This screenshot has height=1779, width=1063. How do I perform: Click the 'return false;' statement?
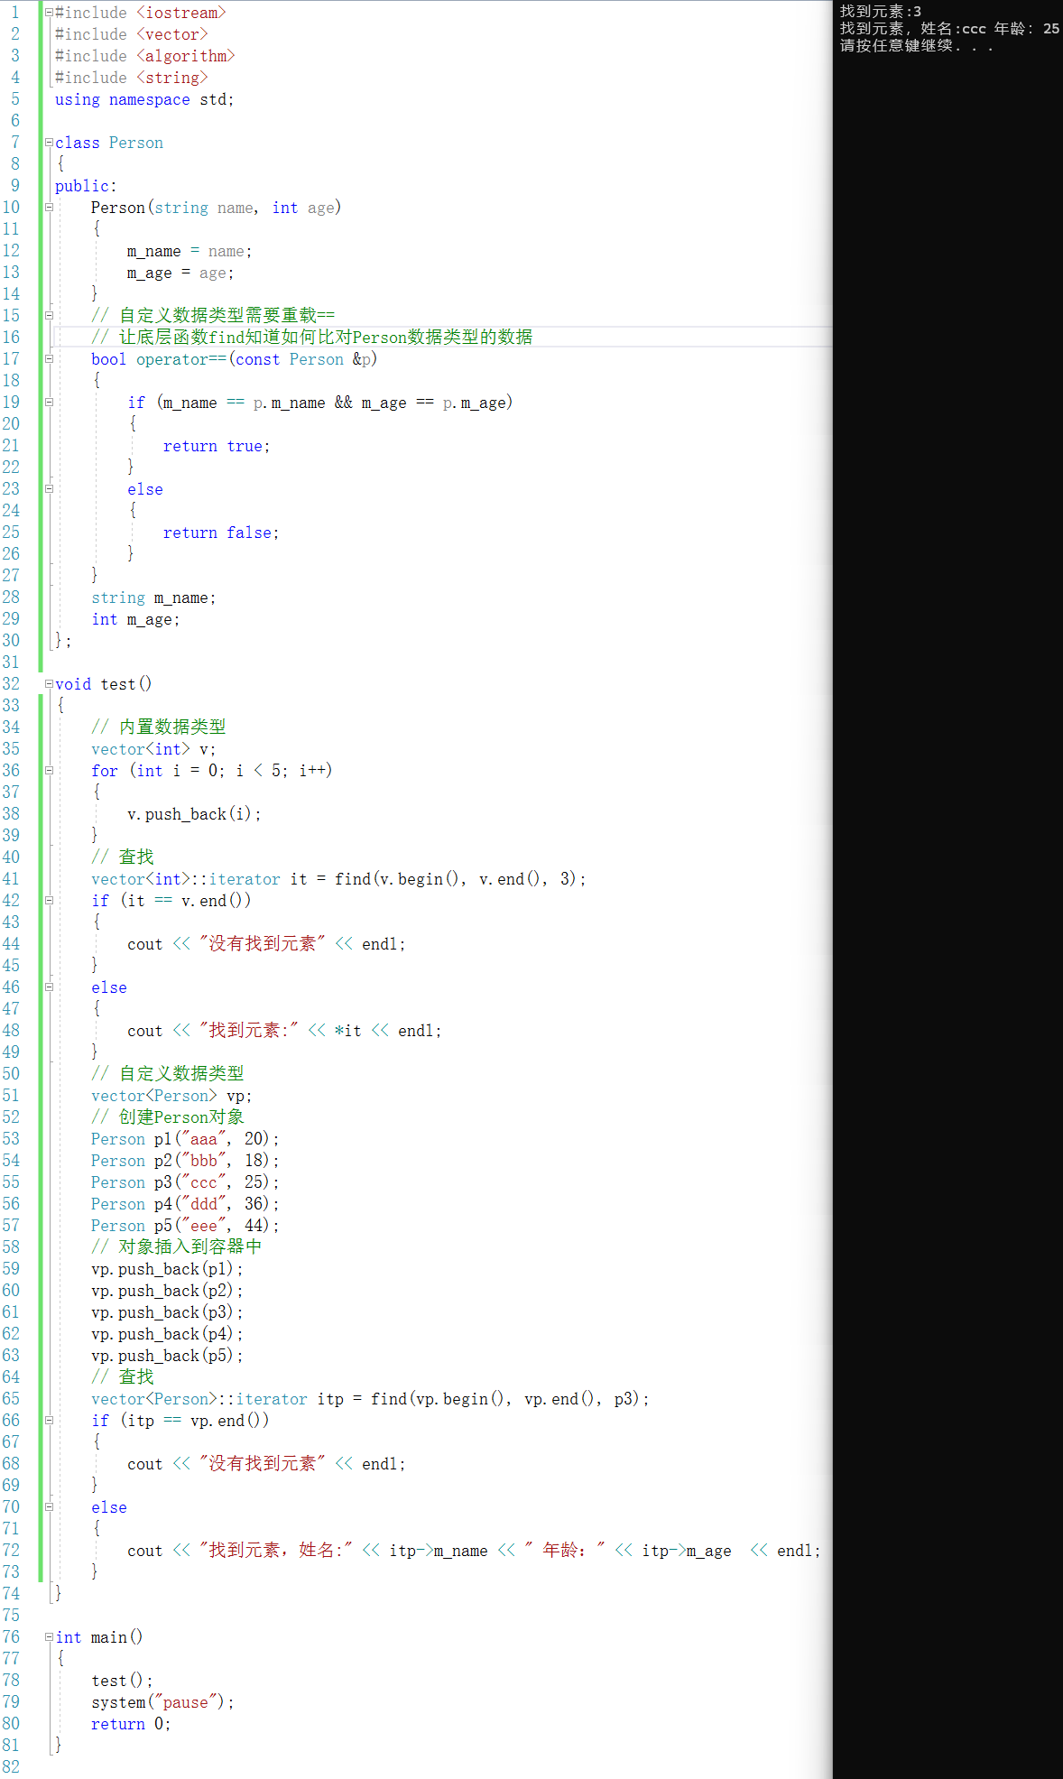tap(221, 533)
